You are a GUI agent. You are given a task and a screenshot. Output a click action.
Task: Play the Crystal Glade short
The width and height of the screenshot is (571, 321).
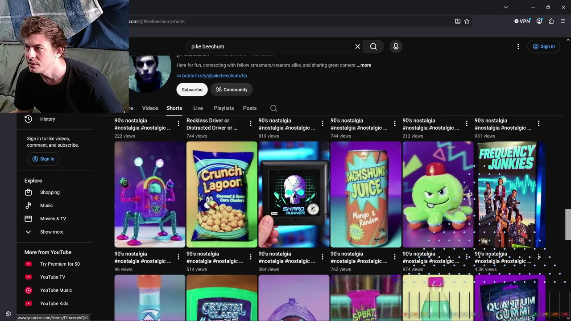tap(222, 298)
